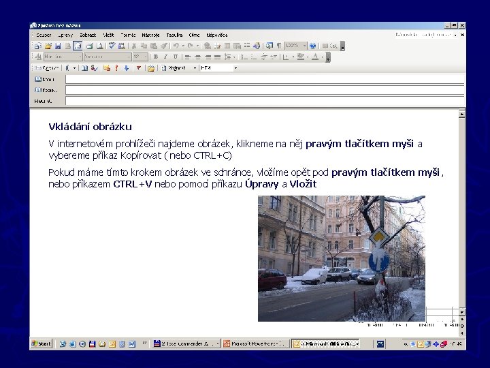Toggle Italic formatting
The width and height of the screenshot is (490, 368).
click(x=165, y=57)
